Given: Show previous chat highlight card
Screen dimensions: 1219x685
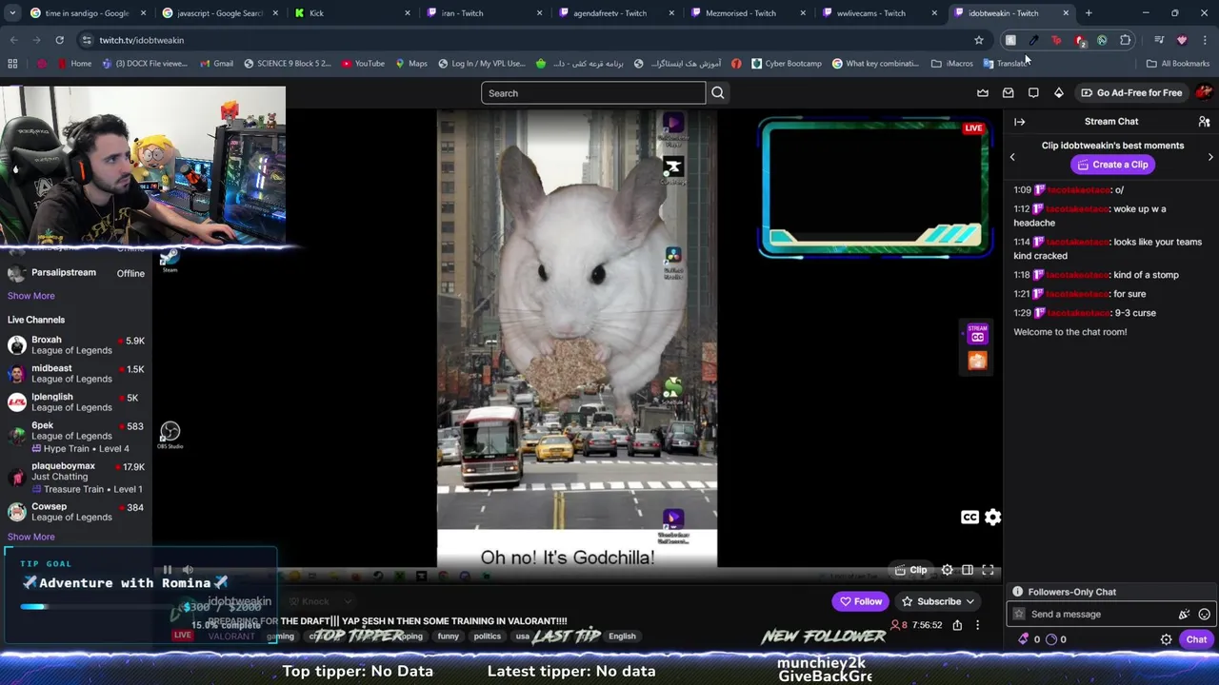Looking at the screenshot, I should [x=1012, y=157].
